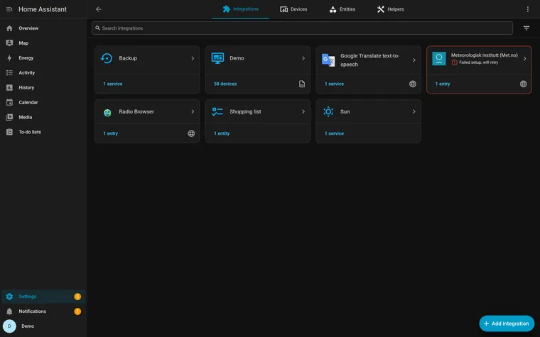Click the Activity list icon
This screenshot has height=337, width=540.
tap(9, 72)
